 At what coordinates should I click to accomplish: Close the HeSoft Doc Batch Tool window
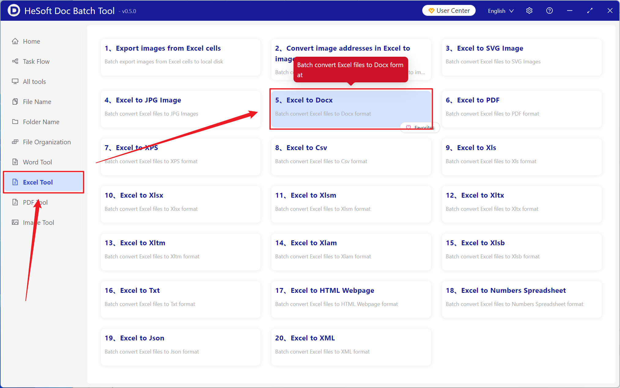click(610, 11)
